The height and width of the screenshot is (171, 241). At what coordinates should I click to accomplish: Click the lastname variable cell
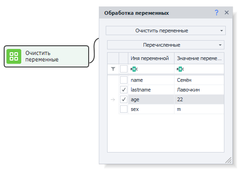click(151, 90)
